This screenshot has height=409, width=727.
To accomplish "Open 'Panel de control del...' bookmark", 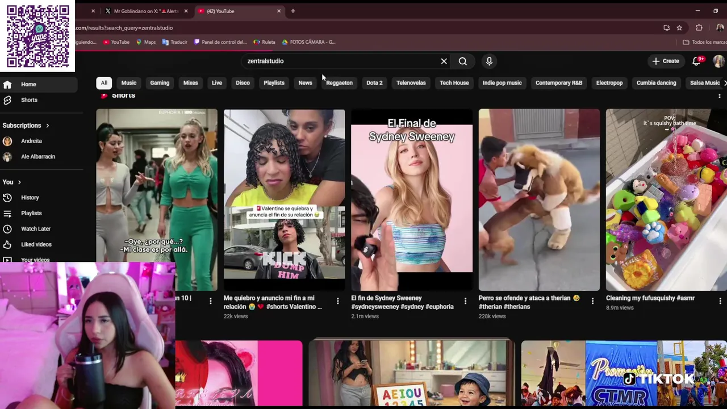I will pyautogui.click(x=220, y=42).
